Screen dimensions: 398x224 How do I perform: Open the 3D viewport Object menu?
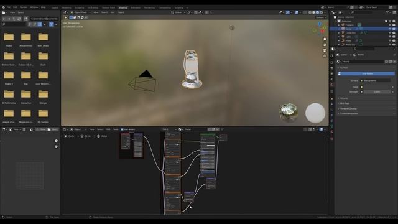[121, 12]
